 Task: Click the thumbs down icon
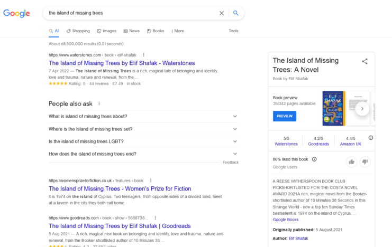point(365,161)
